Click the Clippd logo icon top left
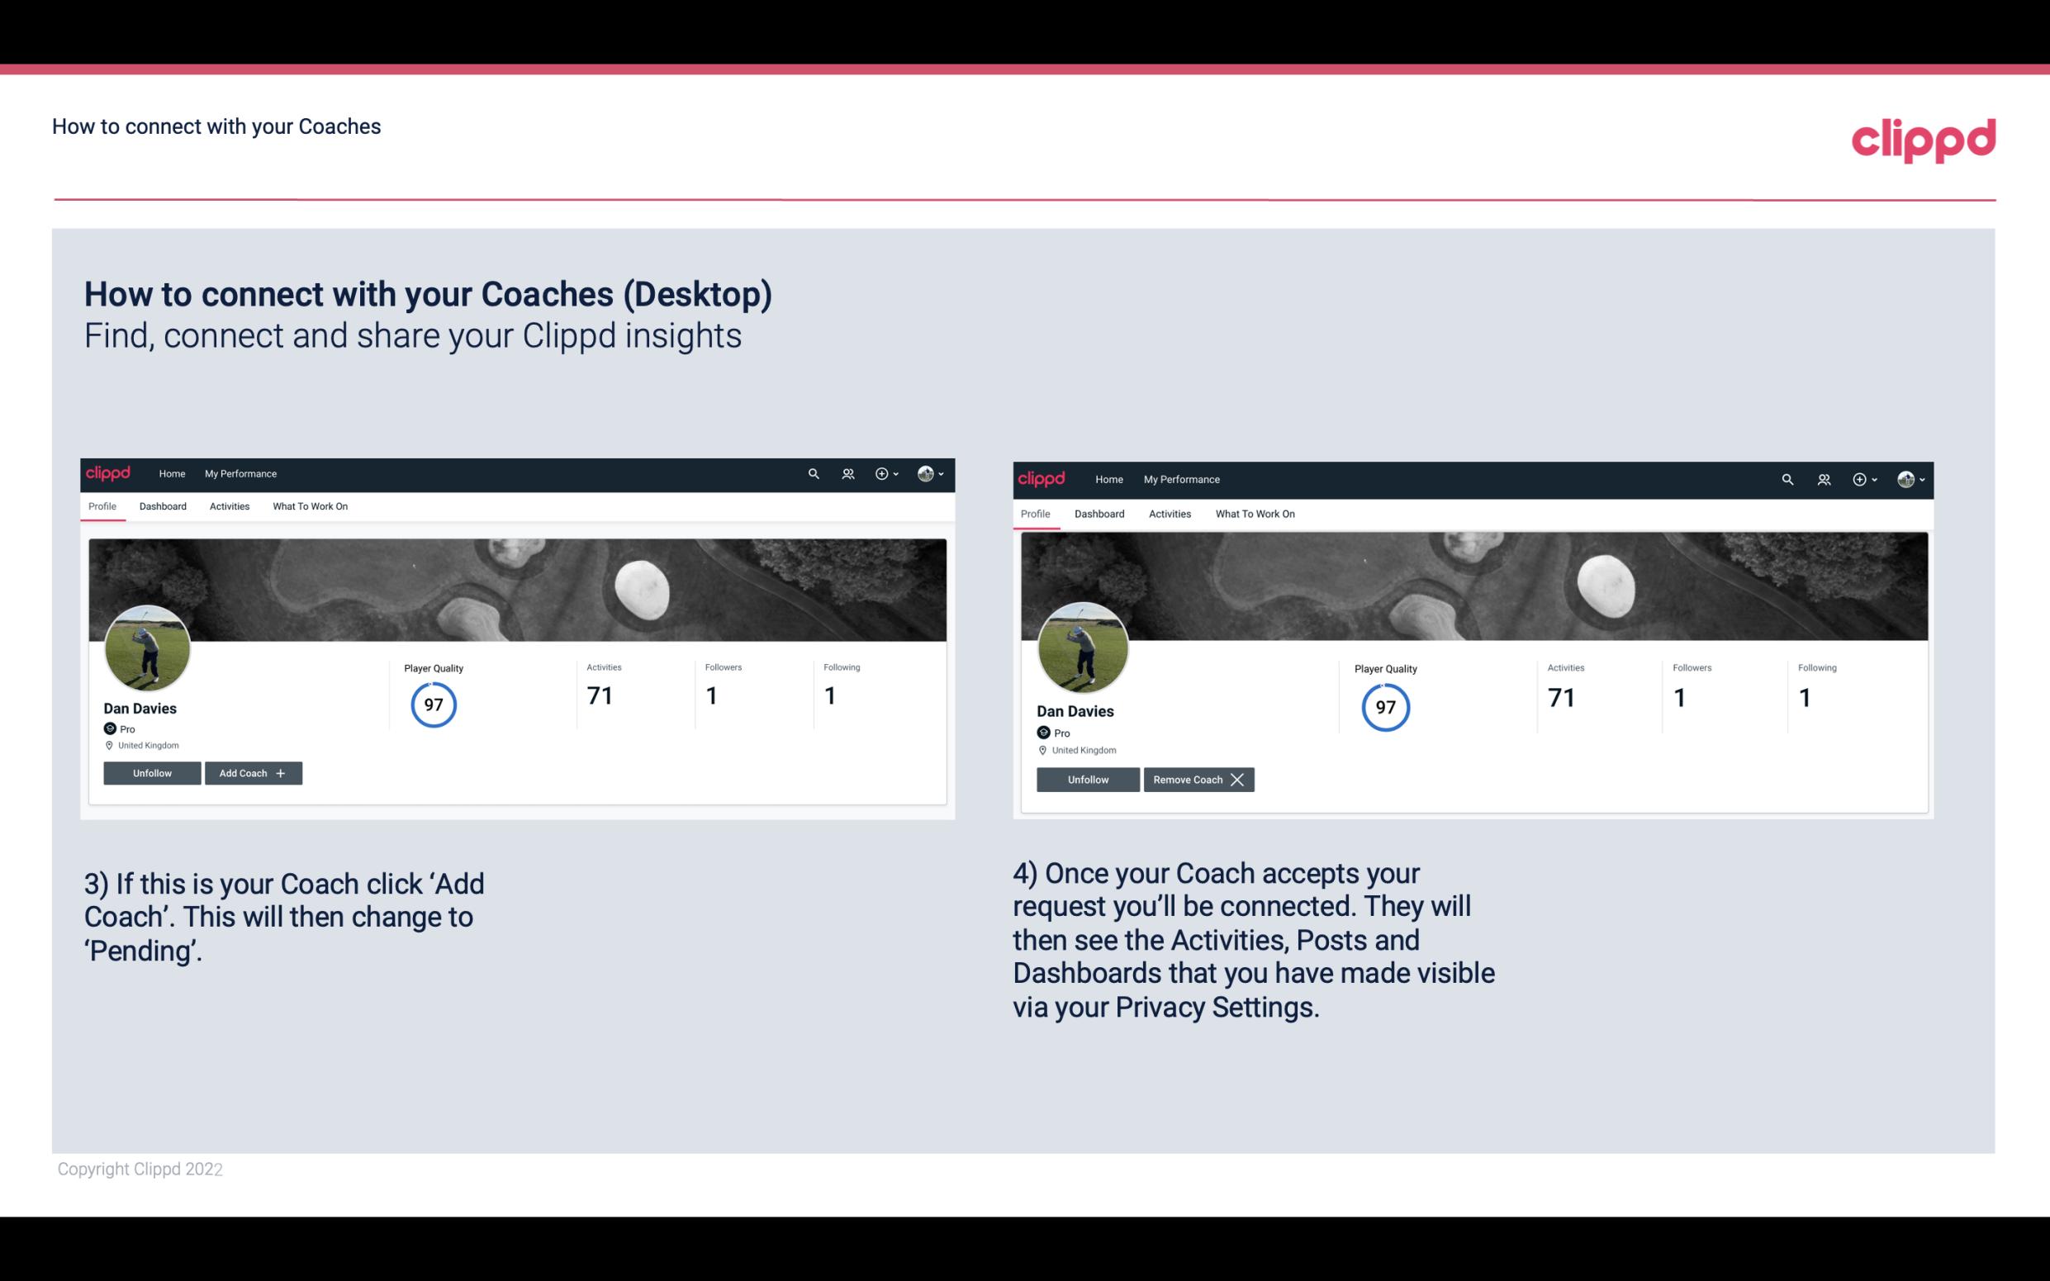 [x=109, y=472]
